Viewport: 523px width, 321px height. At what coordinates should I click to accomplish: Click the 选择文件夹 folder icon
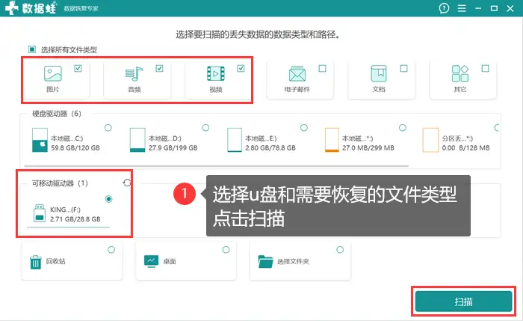click(x=265, y=262)
